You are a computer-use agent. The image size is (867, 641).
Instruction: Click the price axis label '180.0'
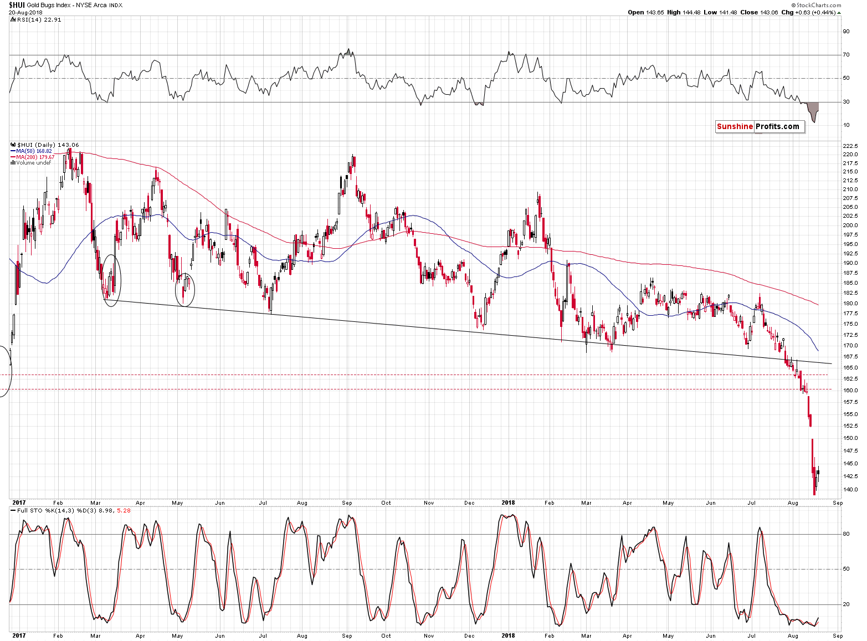click(850, 304)
